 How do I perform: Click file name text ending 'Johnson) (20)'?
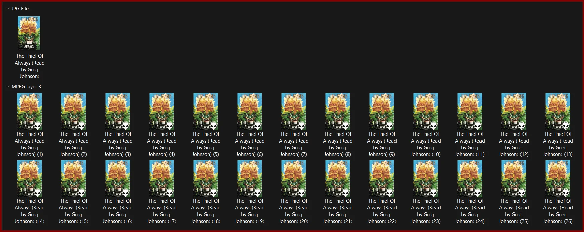click(x=294, y=211)
